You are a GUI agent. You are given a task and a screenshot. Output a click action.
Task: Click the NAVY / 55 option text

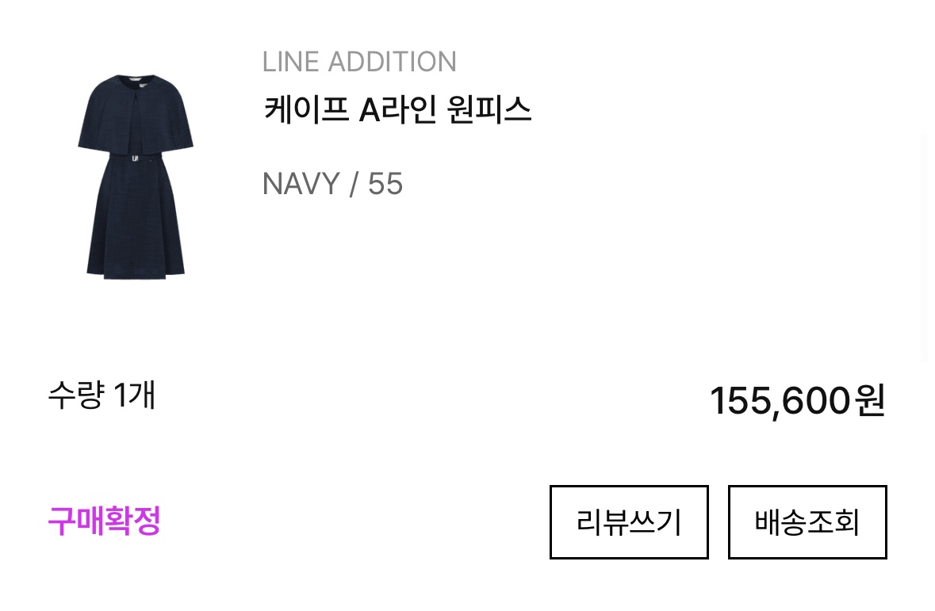(333, 184)
